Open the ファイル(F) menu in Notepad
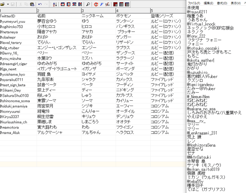The image size is (246, 193). [x=194, y=3]
